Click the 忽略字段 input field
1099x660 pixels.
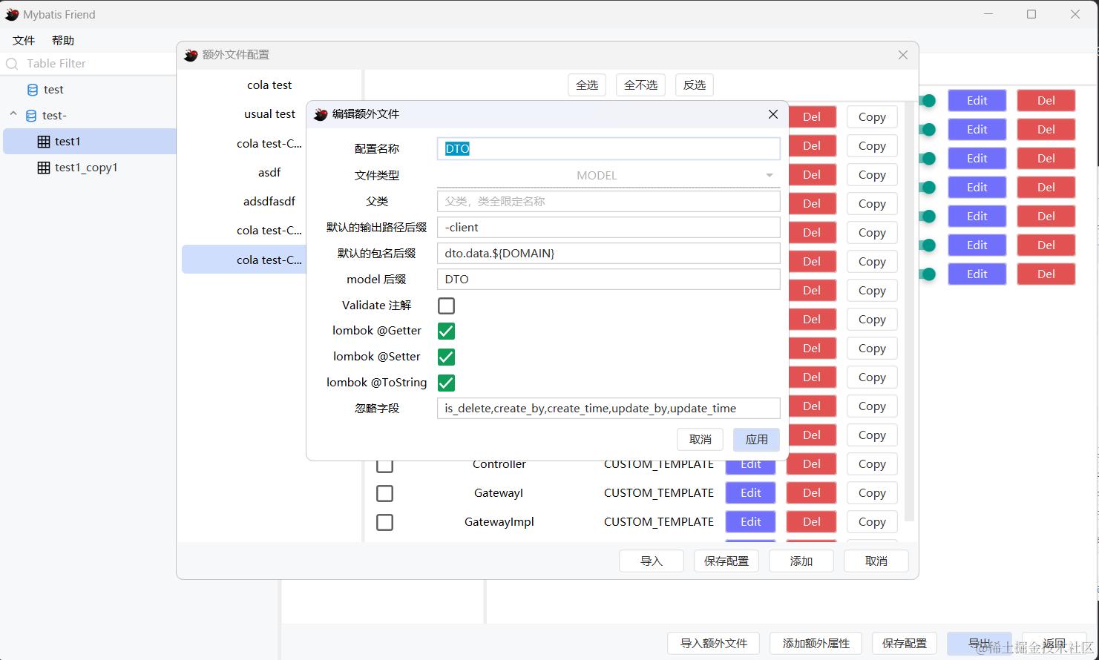[608, 409]
